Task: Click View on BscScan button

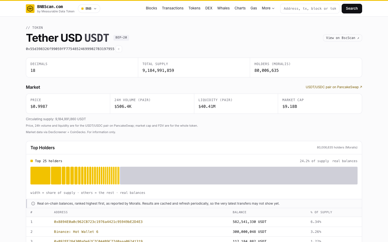Action: coord(342,38)
